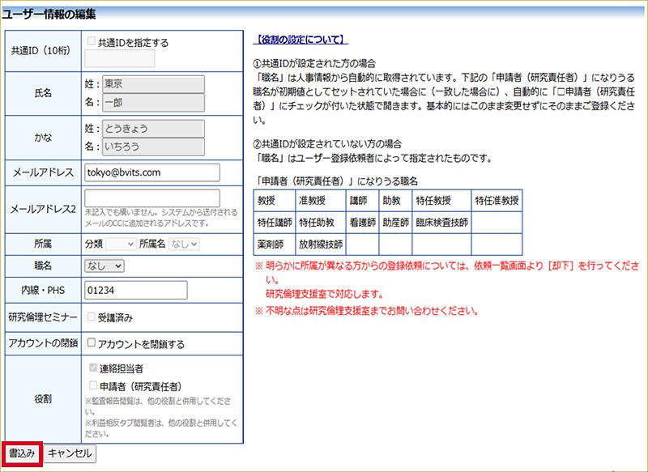
Task: Click the 氏名 名 field containing 一郎
Action: (x=153, y=102)
